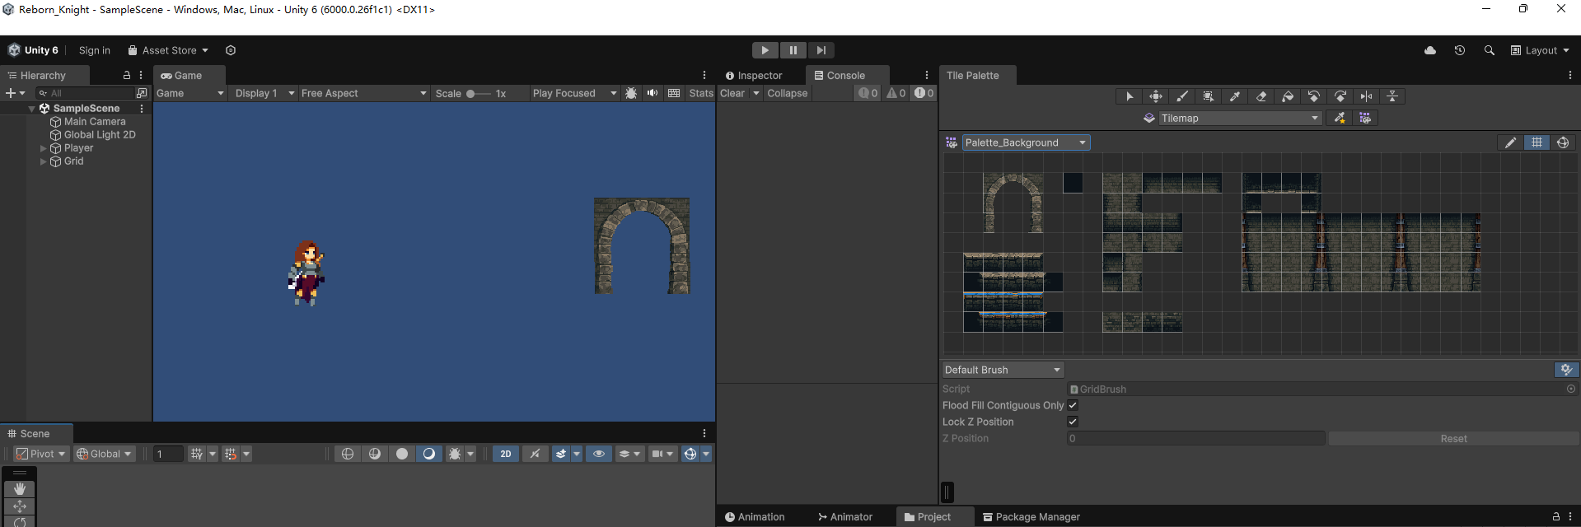The height and width of the screenshot is (527, 1581).
Task: Open the Undo History icon
Action: click(x=1459, y=50)
